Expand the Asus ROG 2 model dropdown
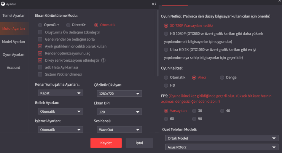The image size is (282, 153). [x=222, y=147]
